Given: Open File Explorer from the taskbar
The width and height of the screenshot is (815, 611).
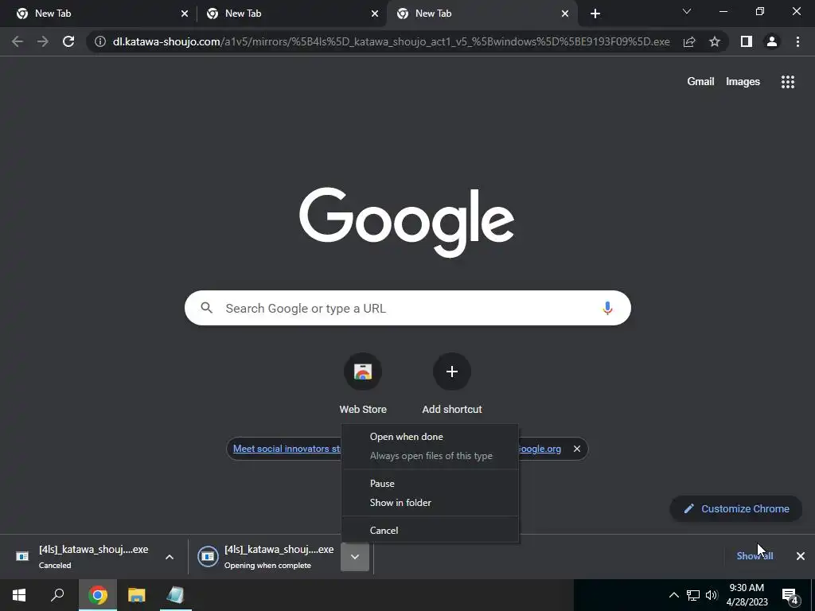Looking at the screenshot, I should click(137, 595).
